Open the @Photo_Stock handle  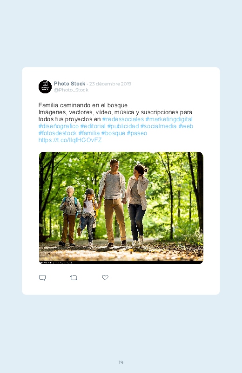point(71,90)
